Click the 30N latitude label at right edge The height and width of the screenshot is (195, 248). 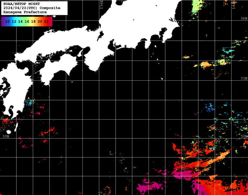[x=244, y=136]
